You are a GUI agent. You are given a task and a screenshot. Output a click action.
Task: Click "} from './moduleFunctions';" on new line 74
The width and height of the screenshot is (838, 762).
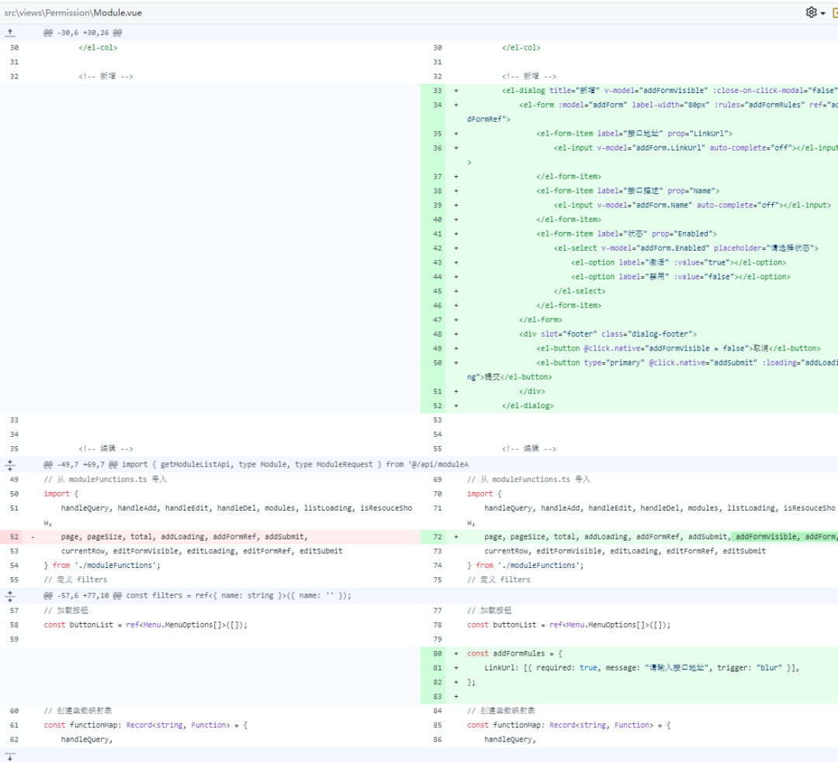[525, 566]
